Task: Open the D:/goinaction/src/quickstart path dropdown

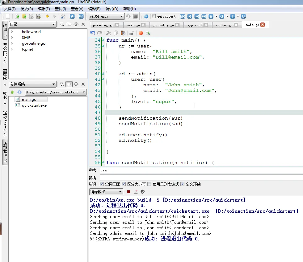Action: (x=84, y=92)
